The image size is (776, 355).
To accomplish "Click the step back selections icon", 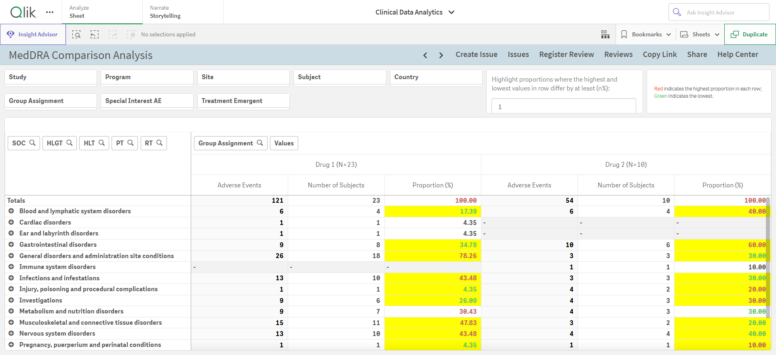I will coord(95,34).
